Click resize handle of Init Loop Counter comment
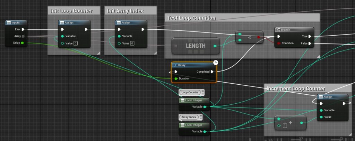355x141 pixels. [x=98, y=53]
